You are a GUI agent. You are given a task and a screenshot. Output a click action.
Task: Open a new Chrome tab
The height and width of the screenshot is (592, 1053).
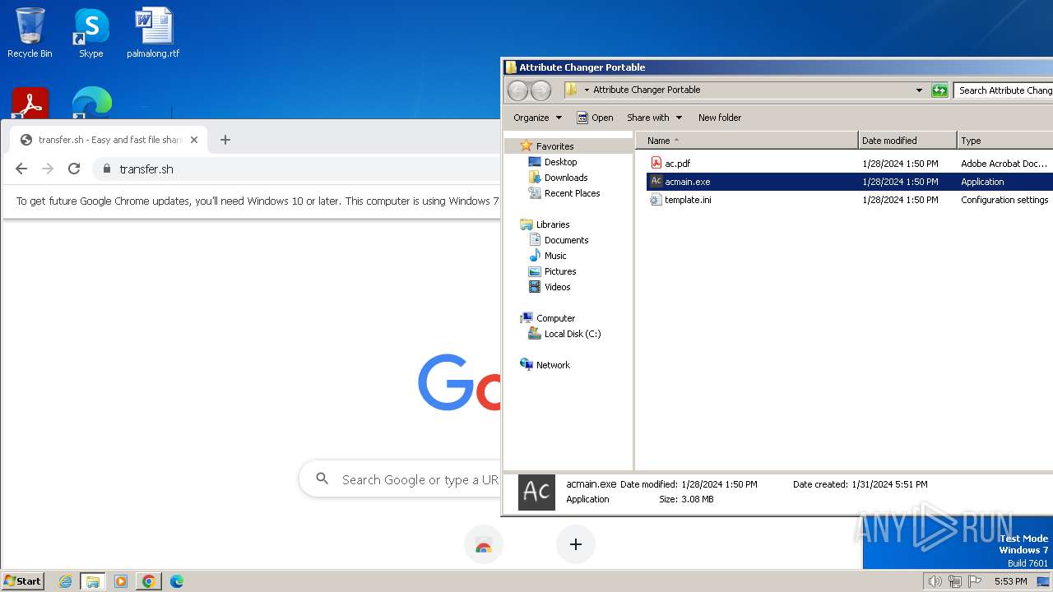click(x=225, y=140)
